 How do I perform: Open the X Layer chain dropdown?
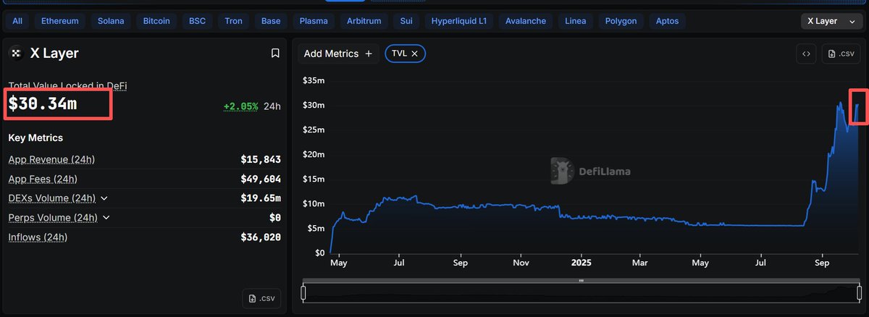click(831, 21)
